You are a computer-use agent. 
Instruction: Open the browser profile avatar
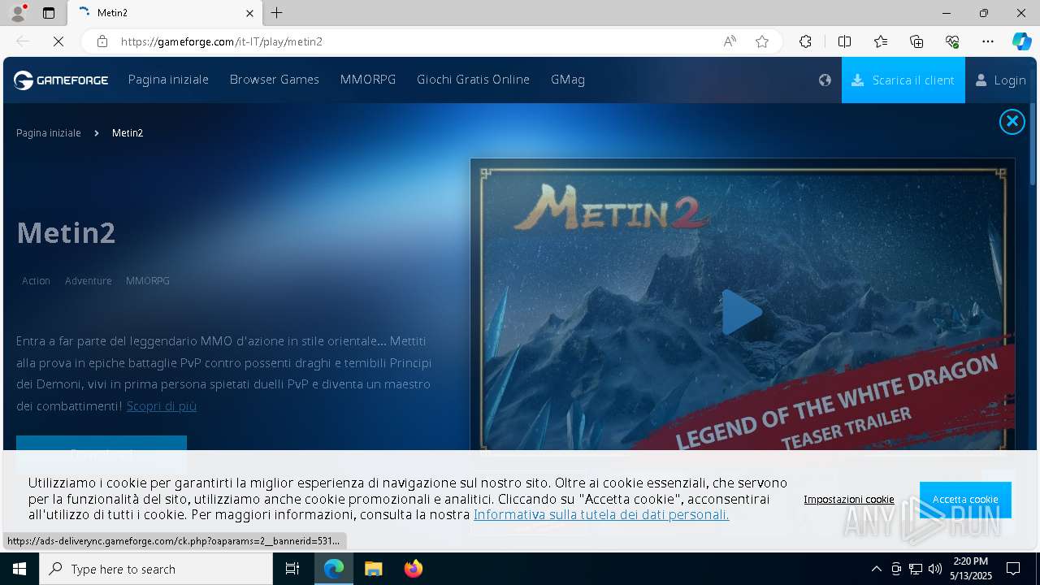click(x=17, y=13)
